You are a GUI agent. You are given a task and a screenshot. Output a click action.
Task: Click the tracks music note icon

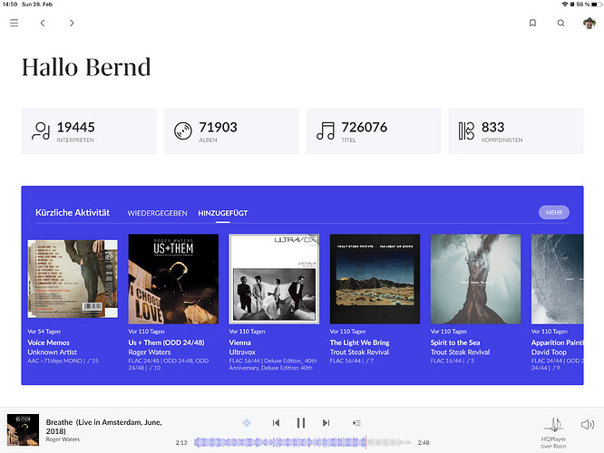(x=326, y=130)
